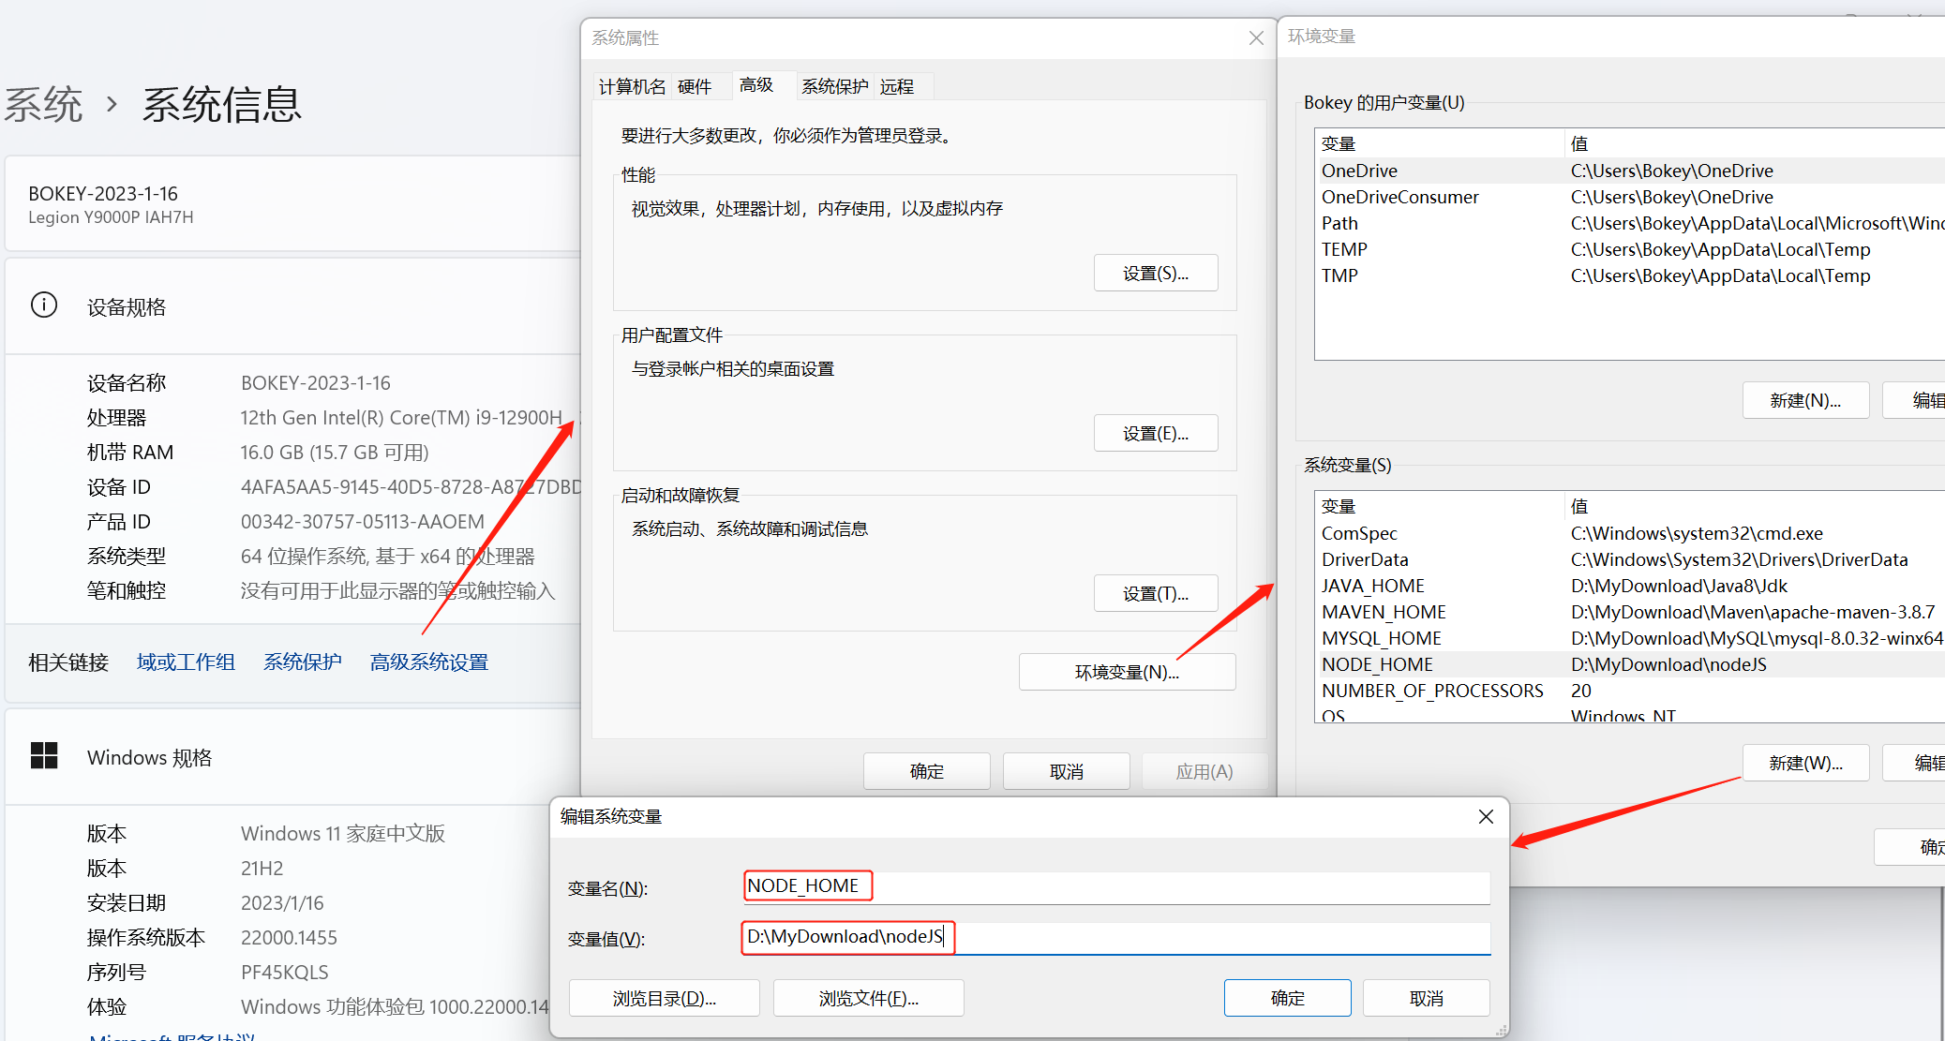Click 浏览文件(F) button
Image resolution: width=1945 pixels, height=1041 pixels.
coord(868,999)
